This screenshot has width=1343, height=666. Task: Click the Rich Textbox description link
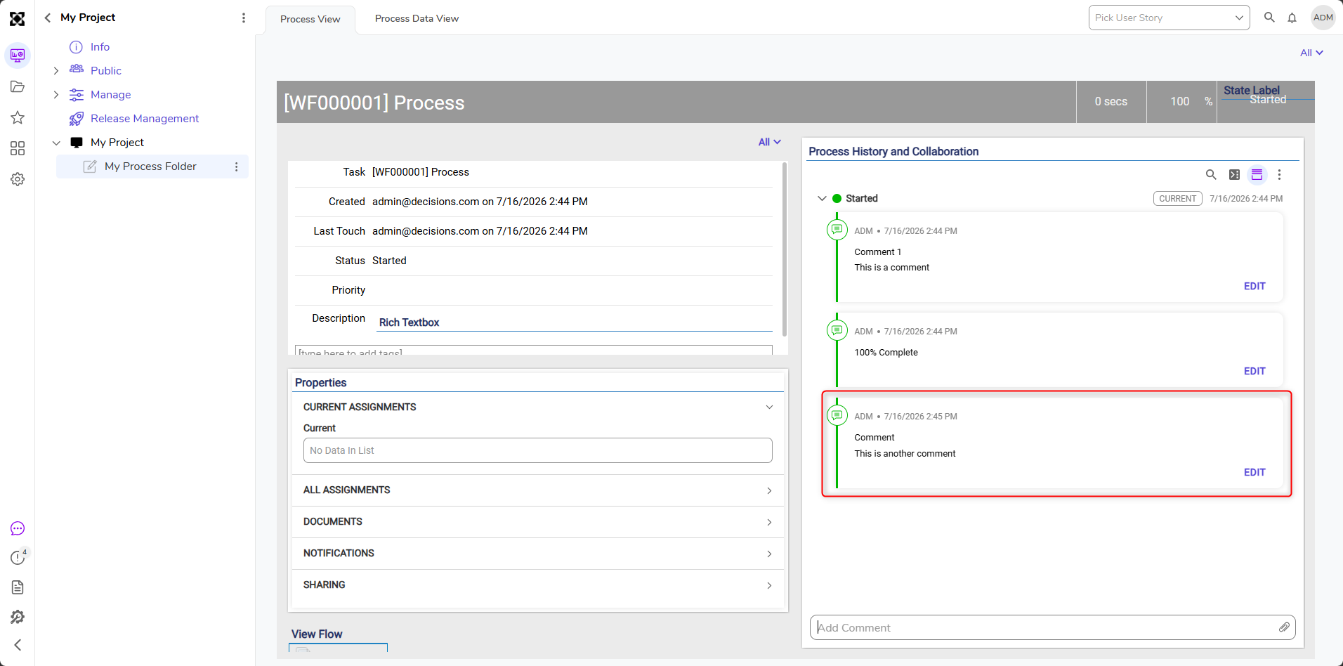click(409, 322)
